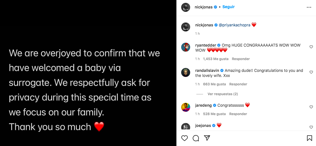316x146 pixels.
Task: Open jaredeng's profile avatar
Action: point(186,107)
